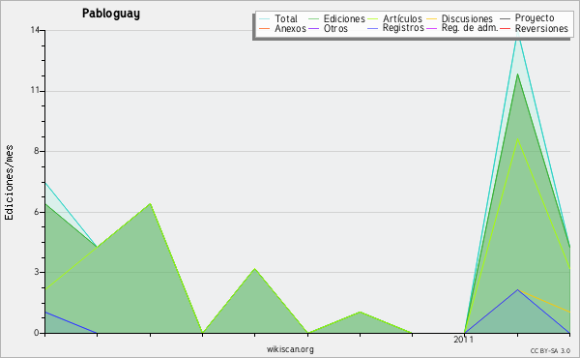
Task: Click the 0 y-axis value
Action: (x=37, y=333)
